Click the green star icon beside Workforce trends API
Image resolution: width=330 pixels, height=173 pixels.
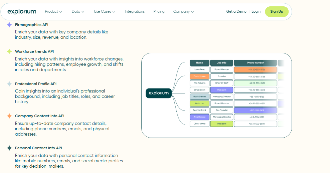tap(9, 51)
